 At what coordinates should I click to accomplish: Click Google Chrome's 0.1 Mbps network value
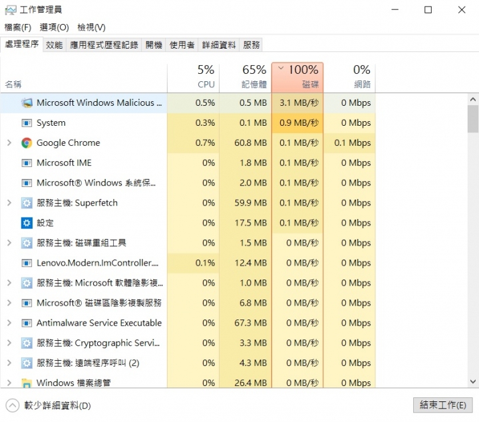353,143
